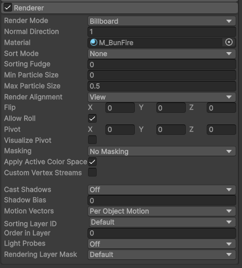This screenshot has height=268, width=242.
Task: Click the Max Particle Size field
Action: pyautogui.click(x=162, y=86)
